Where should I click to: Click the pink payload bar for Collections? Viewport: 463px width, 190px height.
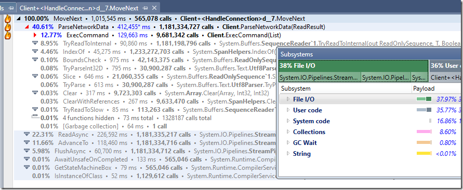pyautogui.click(x=424, y=132)
